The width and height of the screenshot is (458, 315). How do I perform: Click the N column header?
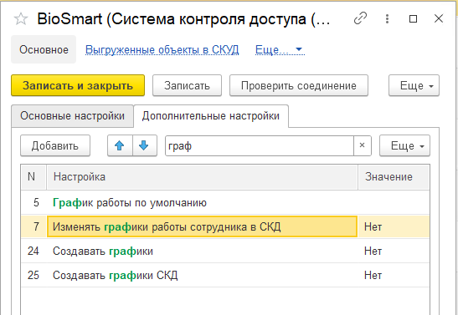[33, 177]
